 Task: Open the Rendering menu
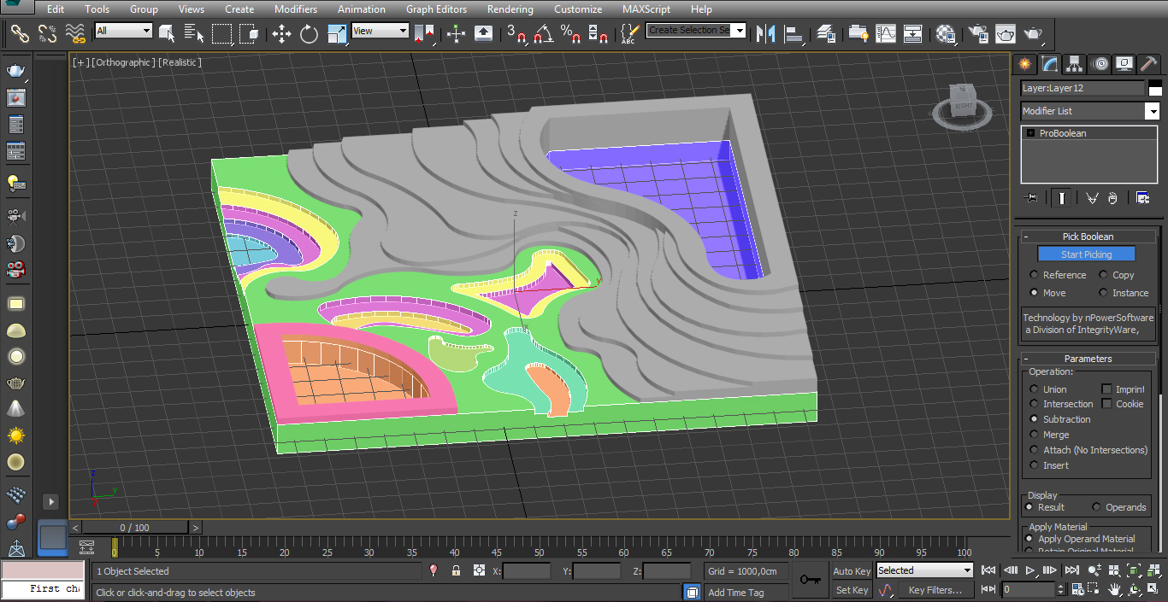[510, 9]
